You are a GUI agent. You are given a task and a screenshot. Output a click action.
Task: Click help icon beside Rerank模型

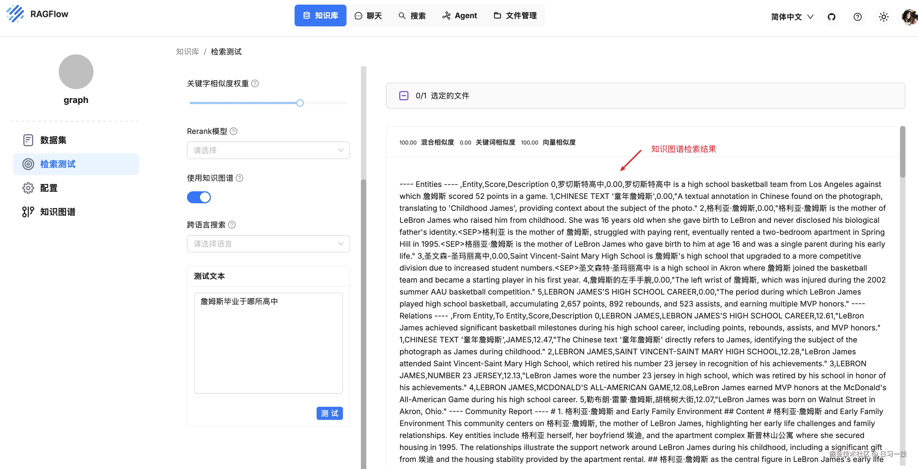coord(233,131)
